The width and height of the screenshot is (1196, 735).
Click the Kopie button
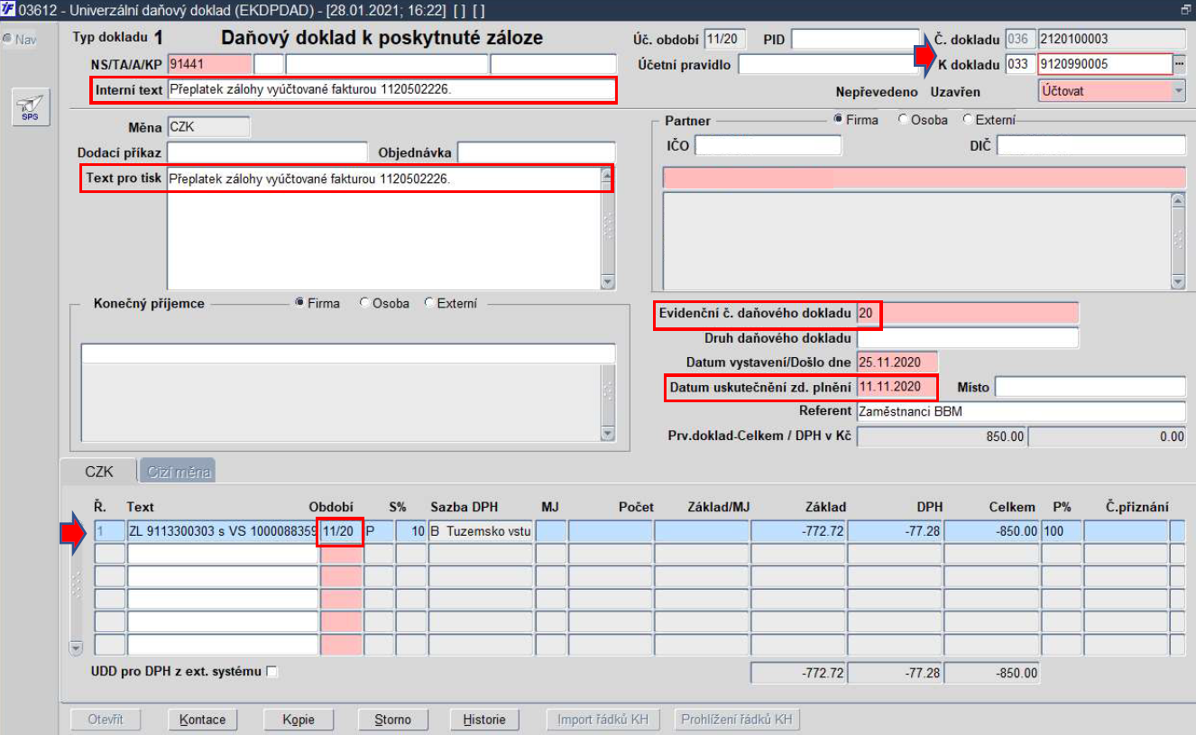[x=299, y=720]
